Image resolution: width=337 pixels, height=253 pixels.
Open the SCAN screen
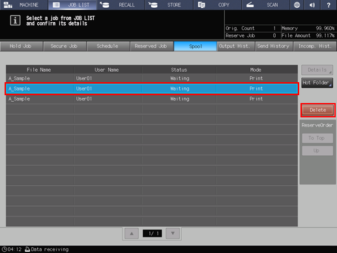[266, 5]
